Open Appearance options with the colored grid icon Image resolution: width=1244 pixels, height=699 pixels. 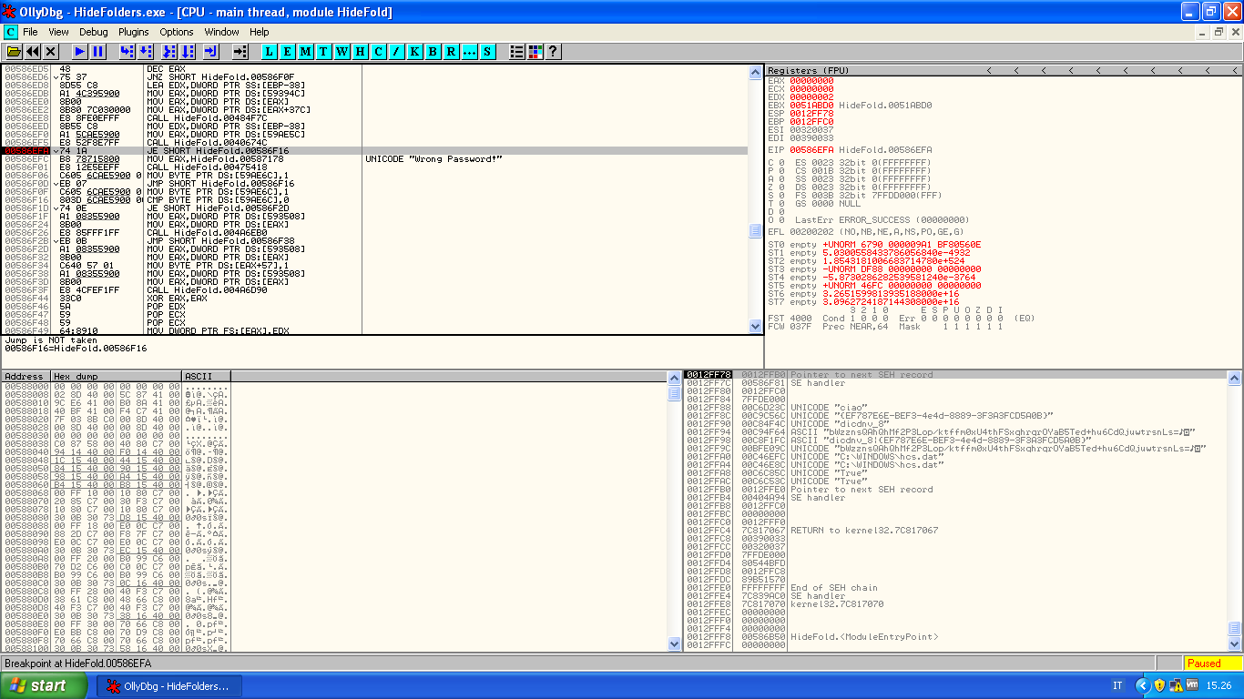tap(535, 52)
